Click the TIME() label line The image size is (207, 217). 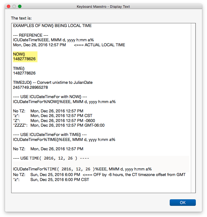point(19,69)
